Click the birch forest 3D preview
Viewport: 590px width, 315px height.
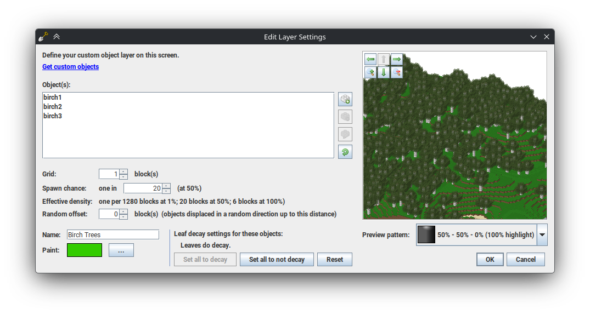(454, 135)
